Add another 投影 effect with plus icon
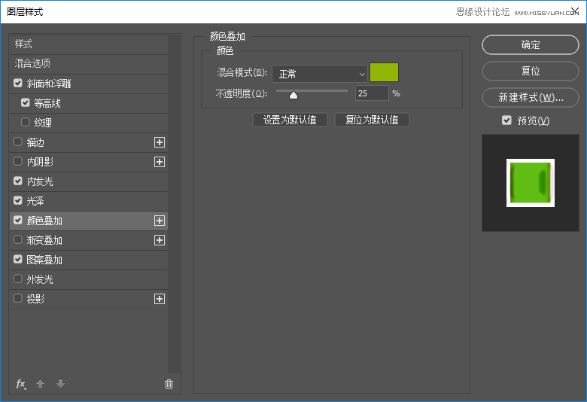This screenshot has height=402, width=587. [160, 299]
